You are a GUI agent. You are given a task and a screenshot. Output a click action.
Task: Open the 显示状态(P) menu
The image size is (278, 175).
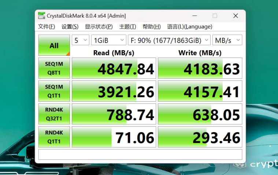[x=99, y=27]
